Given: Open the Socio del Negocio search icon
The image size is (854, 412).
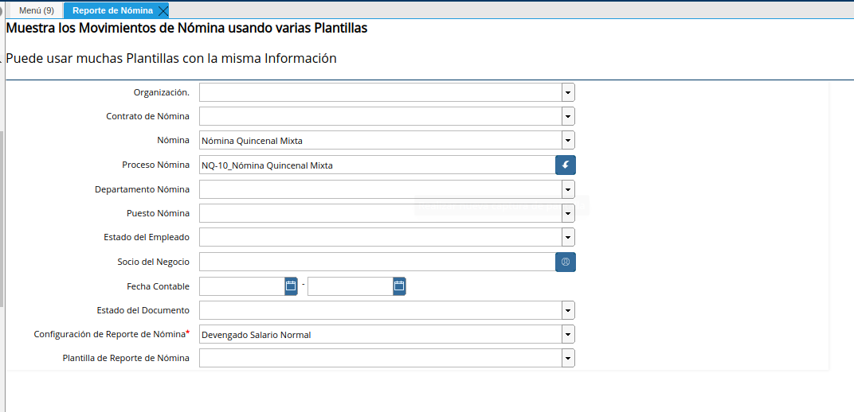Looking at the screenshot, I should tap(566, 262).
